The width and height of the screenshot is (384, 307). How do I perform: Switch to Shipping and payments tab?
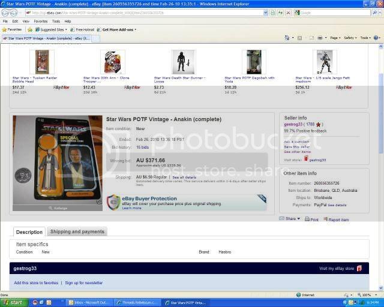coord(77,231)
